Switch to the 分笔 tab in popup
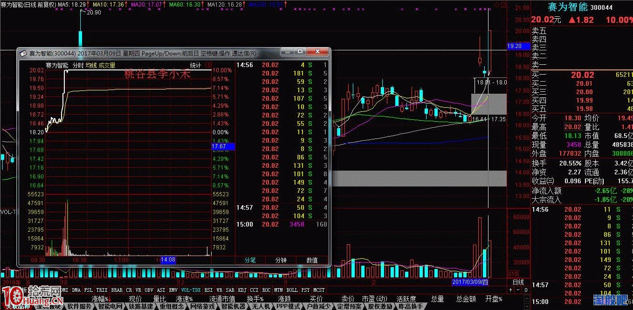This screenshot has width=633, height=310. click(250, 260)
